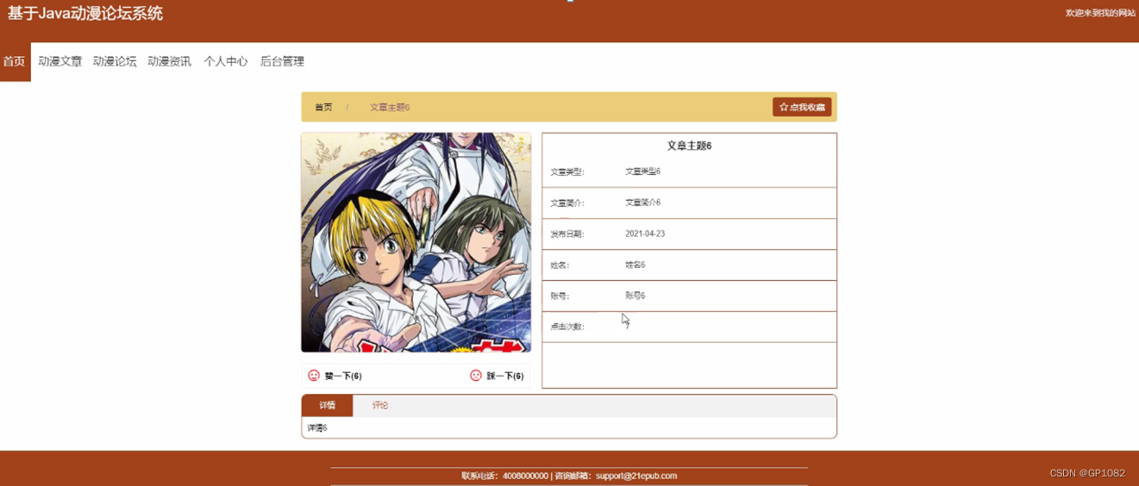Click the CSDN @GP1082 watermark
The width and height of the screenshot is (1139, 486).
point(1087,473)
